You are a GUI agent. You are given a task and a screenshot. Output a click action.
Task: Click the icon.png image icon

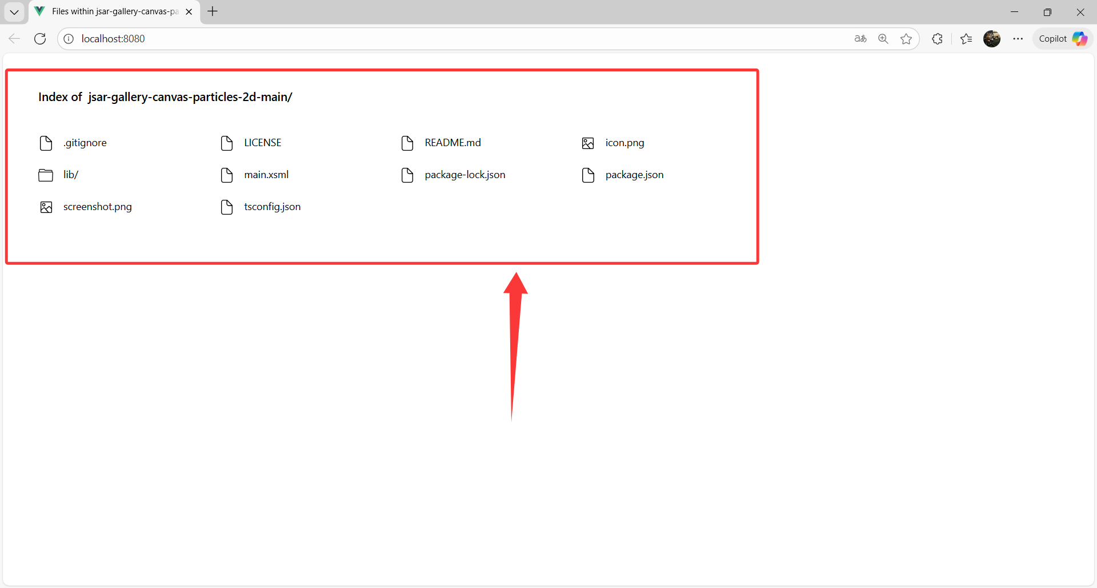click(588, 143)
